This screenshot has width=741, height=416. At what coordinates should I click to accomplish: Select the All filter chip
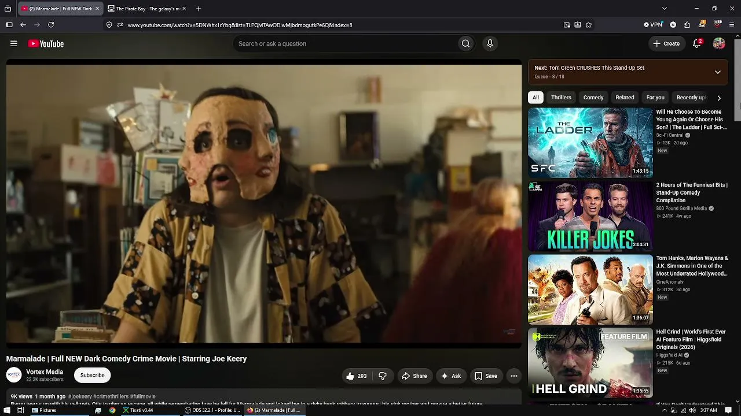tap(535, 98)
